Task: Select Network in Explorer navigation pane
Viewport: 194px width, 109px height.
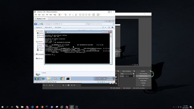Action: coord(39,58)
